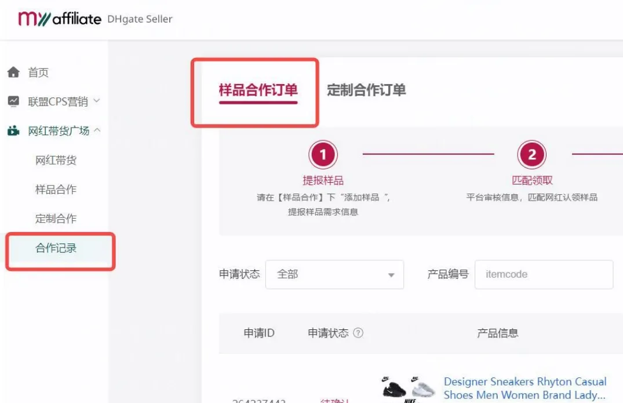
Task: Go to 样品合作 submenu item
Action: pyautogui.click(x=56, y=189)
